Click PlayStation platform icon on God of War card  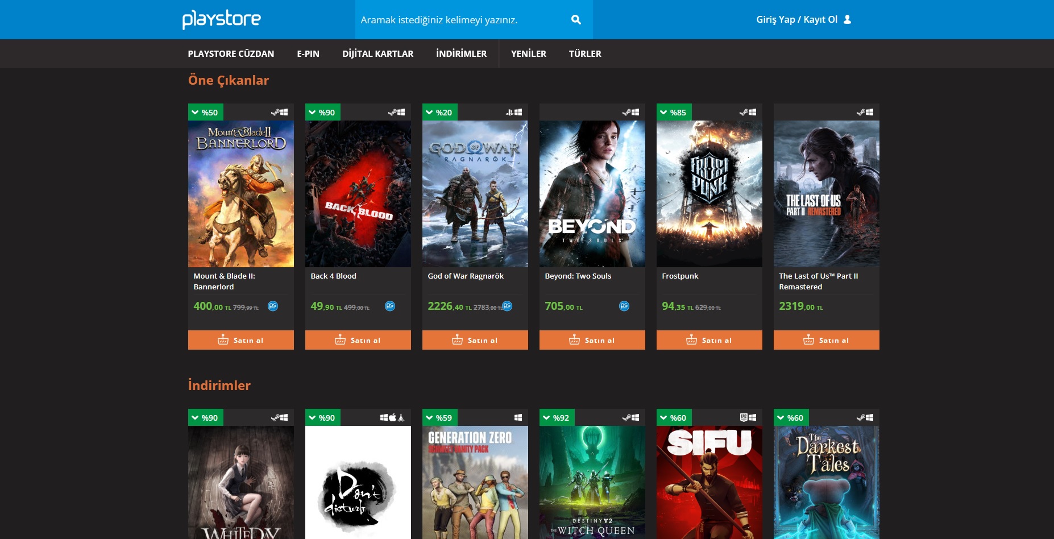[509, 113]
